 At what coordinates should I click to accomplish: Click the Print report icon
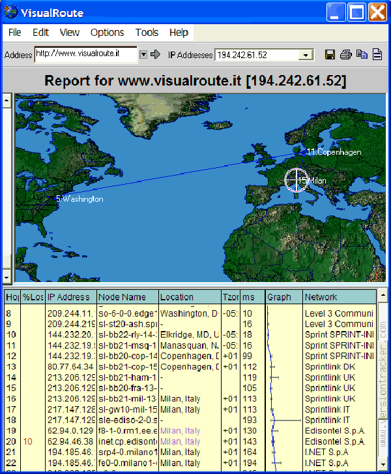click(346, 54)
